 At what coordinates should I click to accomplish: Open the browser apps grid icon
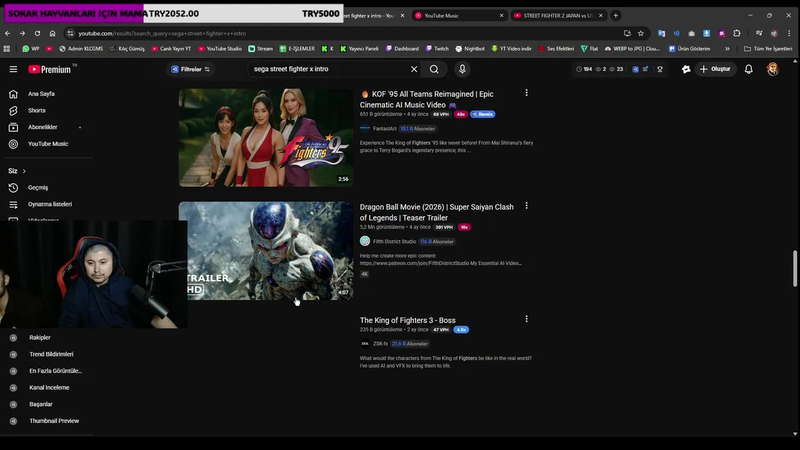[7, 49]
